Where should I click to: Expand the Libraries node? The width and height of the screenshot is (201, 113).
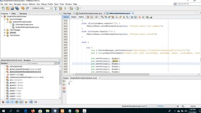pos(5,33)
